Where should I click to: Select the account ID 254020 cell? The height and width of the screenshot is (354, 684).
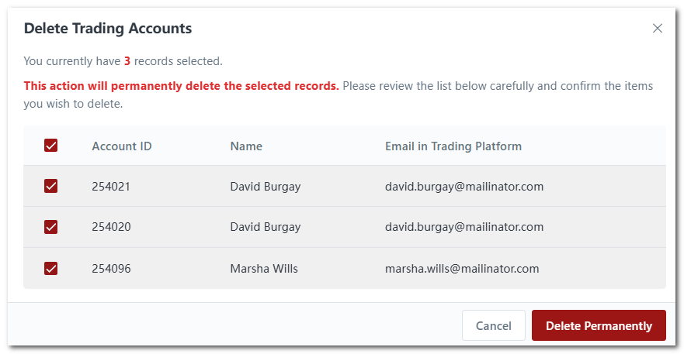[111, 227]
